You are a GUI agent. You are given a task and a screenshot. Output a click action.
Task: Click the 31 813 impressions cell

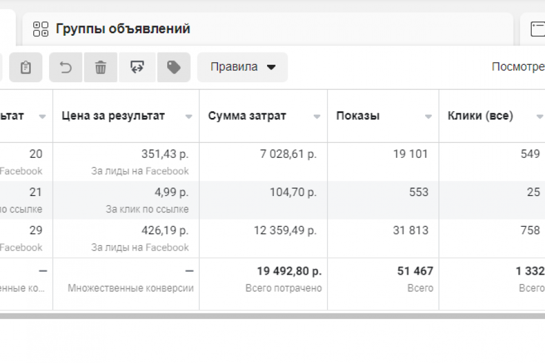410,231
